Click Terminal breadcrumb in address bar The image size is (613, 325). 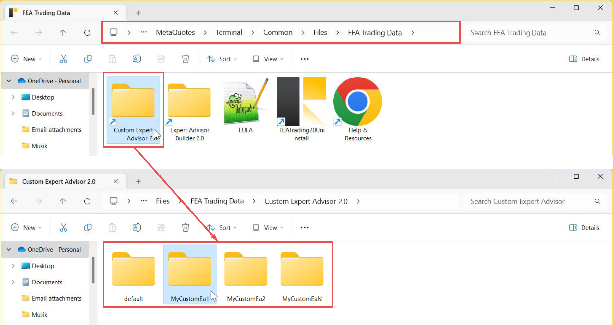tap(229, 32)
